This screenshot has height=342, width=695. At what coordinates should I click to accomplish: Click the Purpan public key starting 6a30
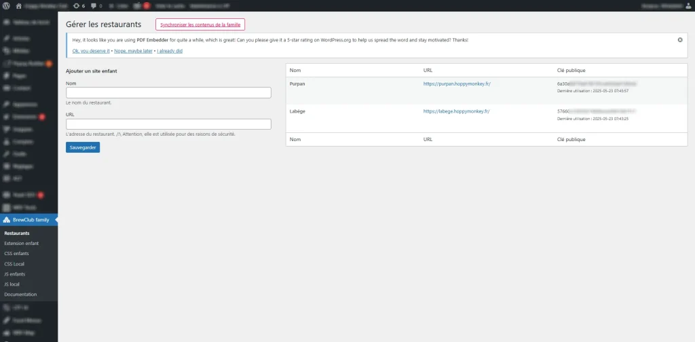597,83
